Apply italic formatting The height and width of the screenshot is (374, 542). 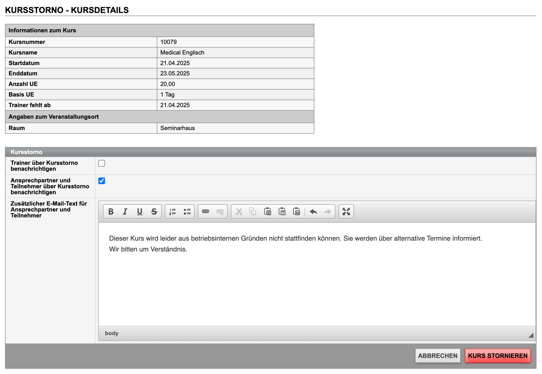[125, 211]
